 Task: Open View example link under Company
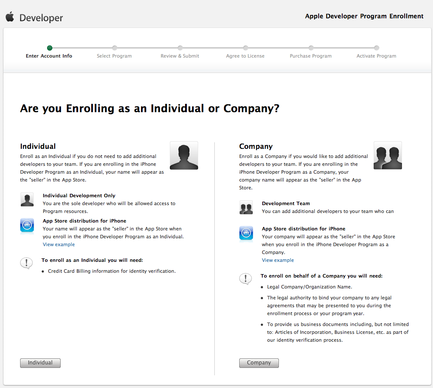point(278,260)
